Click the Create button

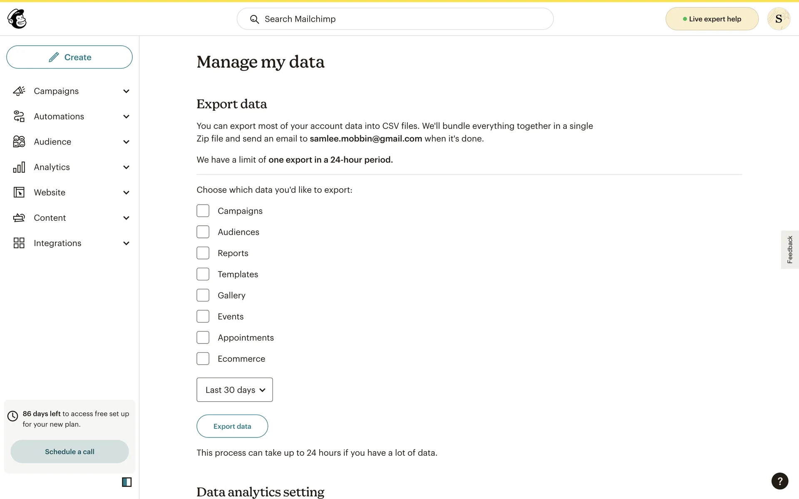(69, 57)
